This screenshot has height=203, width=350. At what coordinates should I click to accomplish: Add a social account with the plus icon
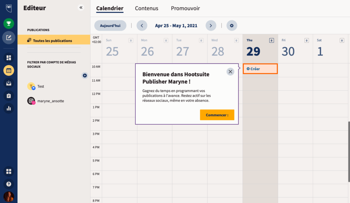coord(85,76)
